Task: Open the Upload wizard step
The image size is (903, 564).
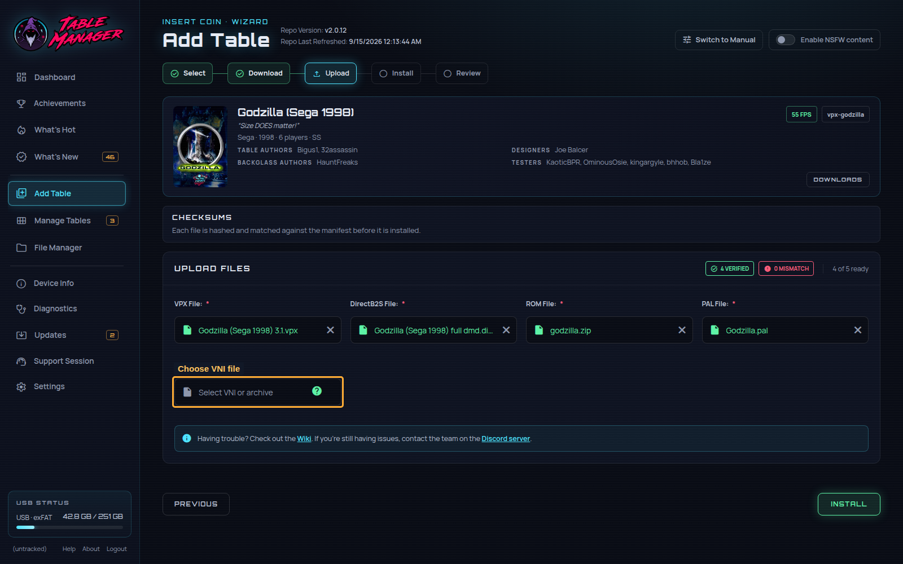Action: (x=331, y=73)
